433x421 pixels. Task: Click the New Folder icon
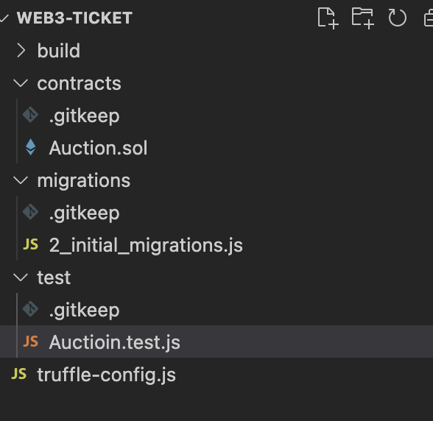[363, 18]
